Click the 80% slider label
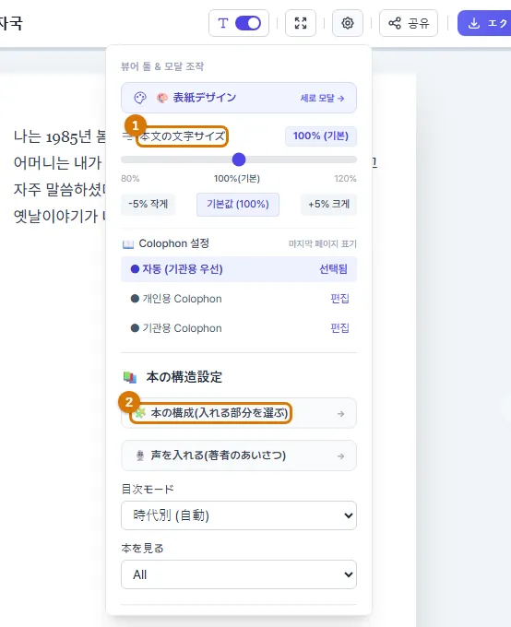511x627 pixels. [x=130, y=178]
